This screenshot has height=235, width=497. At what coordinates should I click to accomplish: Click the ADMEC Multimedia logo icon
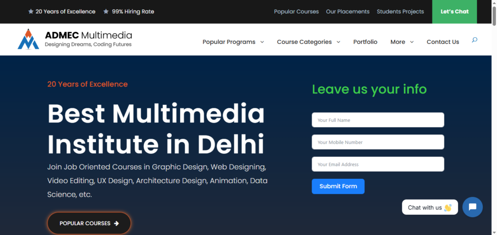point(28,39)
